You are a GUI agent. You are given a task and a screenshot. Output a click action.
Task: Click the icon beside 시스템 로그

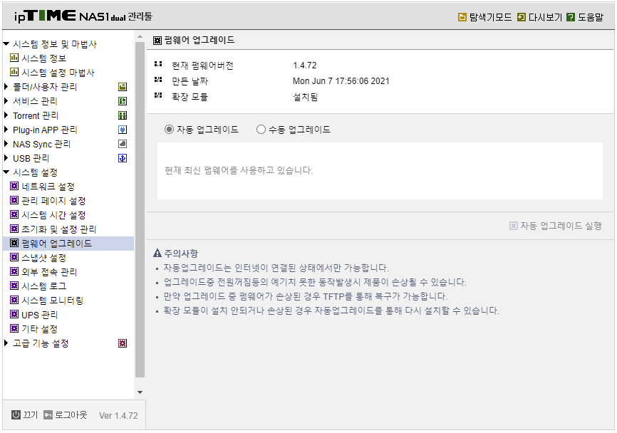(x=14, y=286)
